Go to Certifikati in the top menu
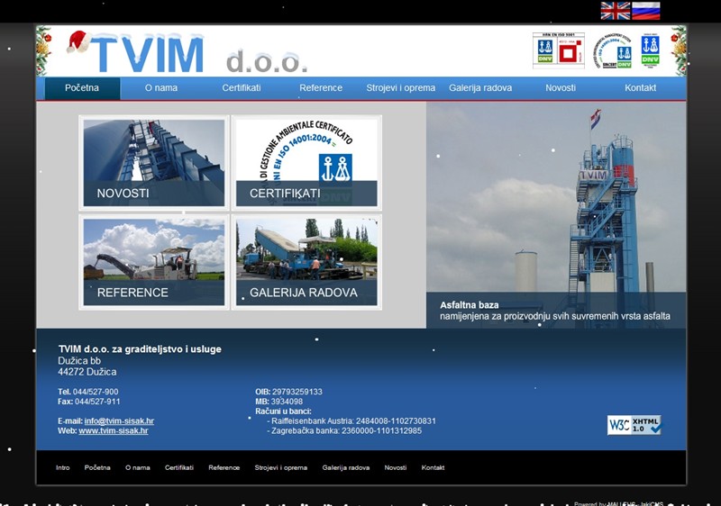This screenshot has width=721, height=506. click(x=242, y=87)
